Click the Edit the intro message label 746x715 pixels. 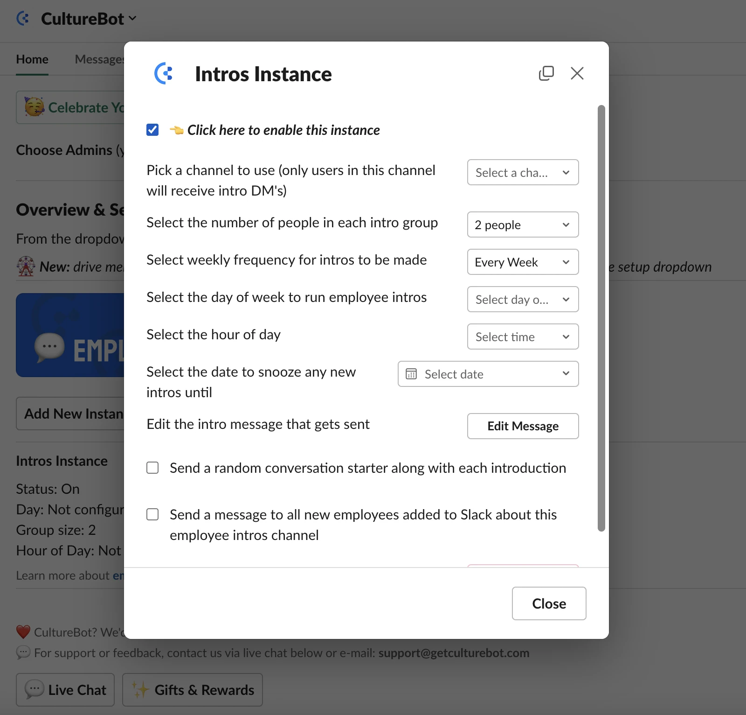coord(258,424)
